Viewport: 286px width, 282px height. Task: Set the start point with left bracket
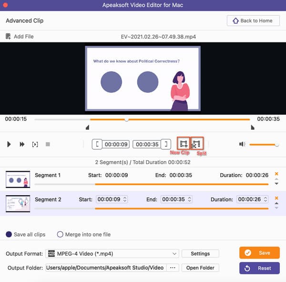click(x=97, y=144)
